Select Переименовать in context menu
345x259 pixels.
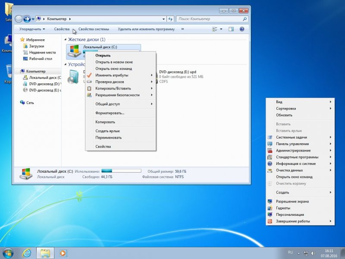pyautogui.click(x=121, y=137)
